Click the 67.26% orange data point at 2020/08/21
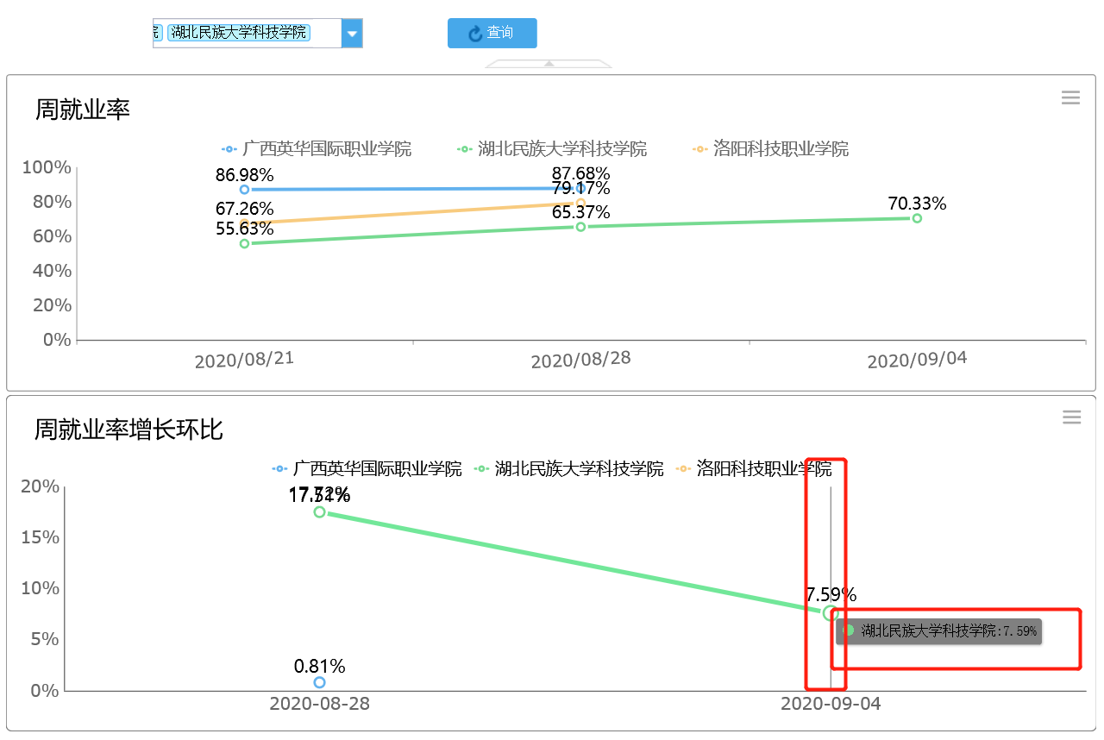The width and height of the screenshot is (1104, 740). coord(244,223)
